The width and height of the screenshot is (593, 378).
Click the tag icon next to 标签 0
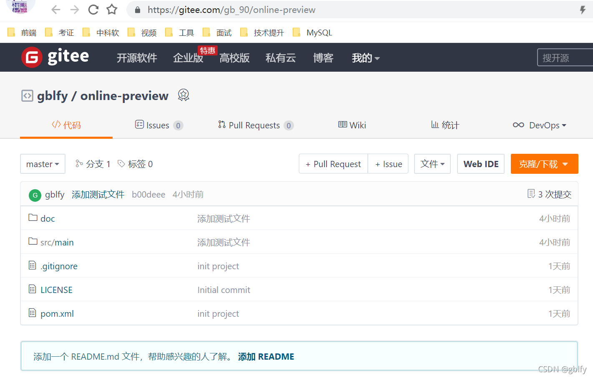121,163
